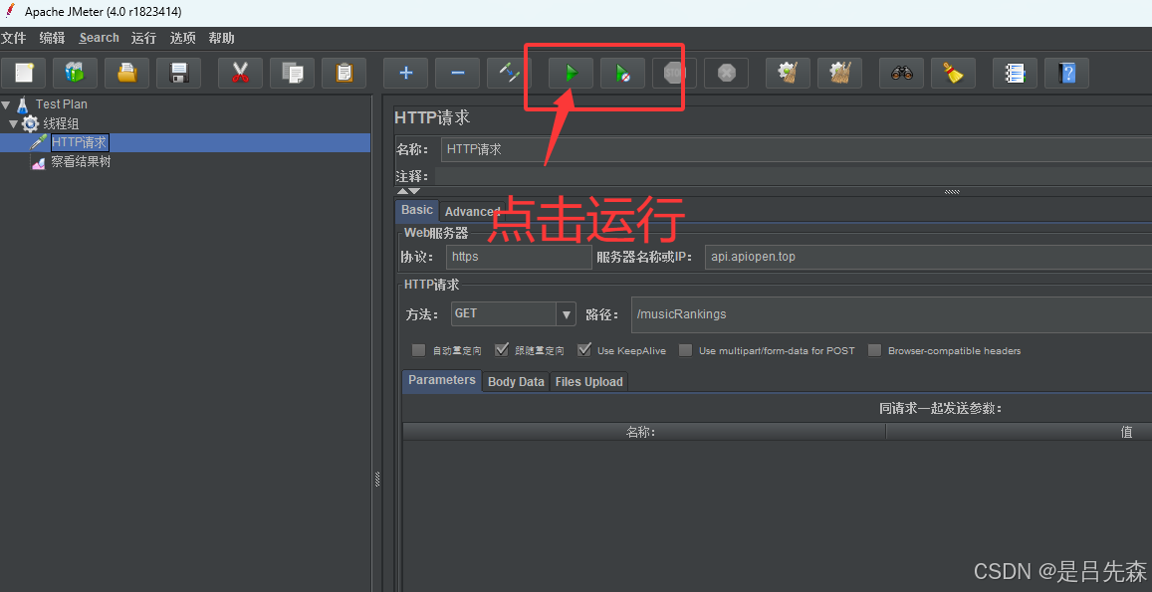Collapse the Test Plan tree node
1152x592 pixels.
tap(6, 105)
